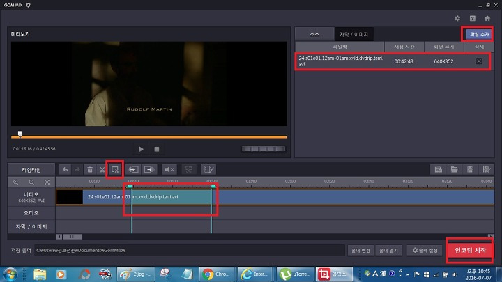Click the save folder path field
The width and height of the screenshot is (502, 282).
point(190,251)
